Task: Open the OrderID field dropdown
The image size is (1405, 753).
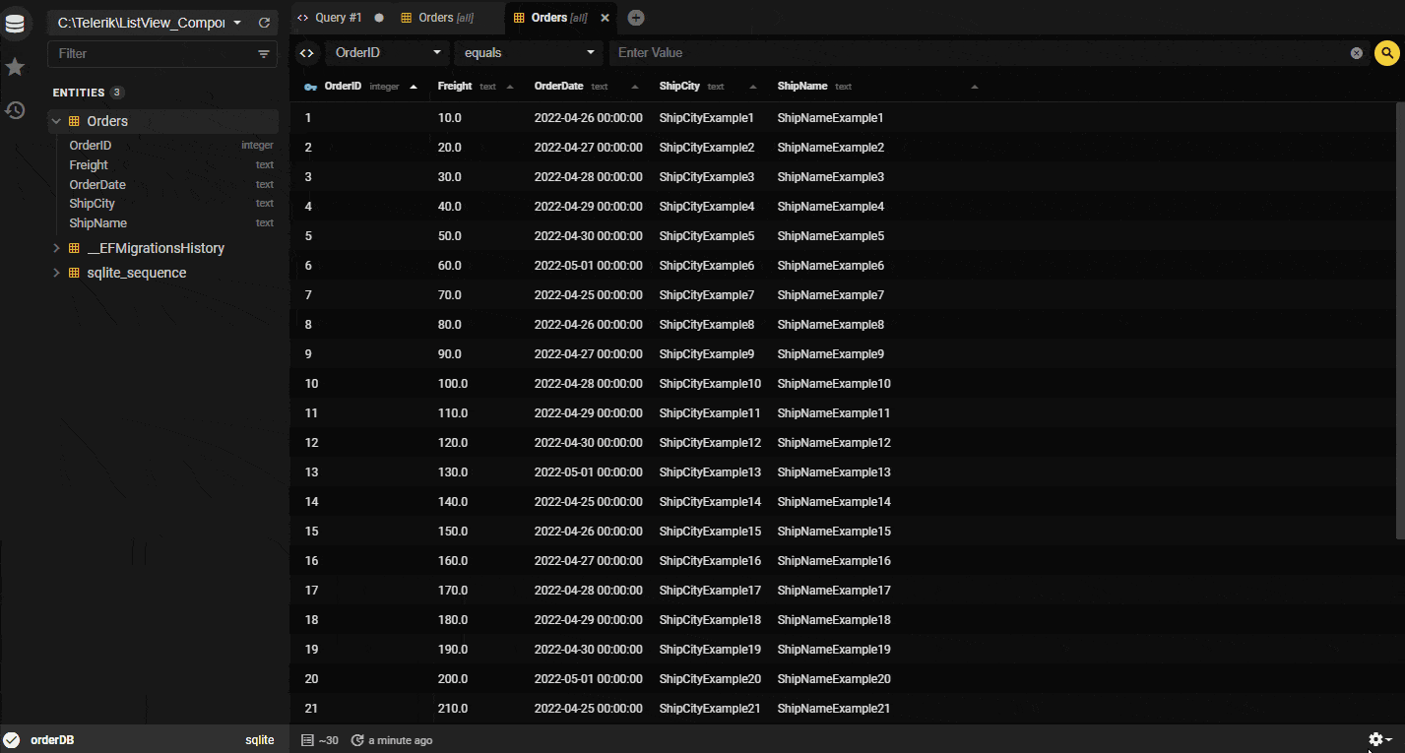Action: pyautogui.click(x=388, y=53)
